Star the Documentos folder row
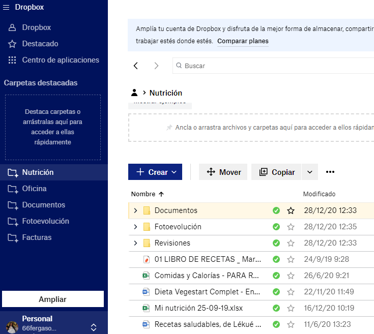The width and height of the screenshot is (374, 334). click(x=291, y=210)
